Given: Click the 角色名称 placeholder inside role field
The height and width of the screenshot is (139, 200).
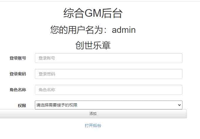Looking at the screenshot, I should tap(47, 90).
